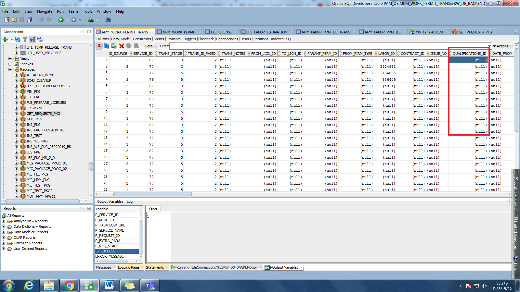Collapse the Packages tree node
Viewport: 520px width, 292px height.
[x=10, y=70]
